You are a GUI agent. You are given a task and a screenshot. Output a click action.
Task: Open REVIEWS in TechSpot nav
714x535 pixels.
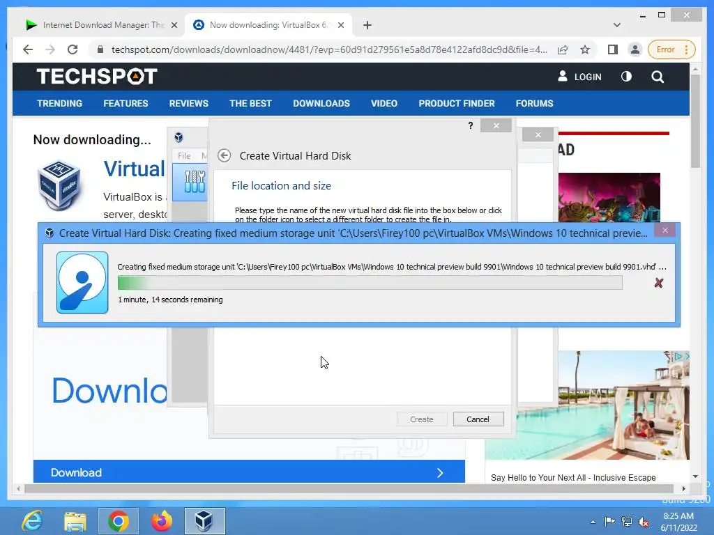tap(188, 103)
